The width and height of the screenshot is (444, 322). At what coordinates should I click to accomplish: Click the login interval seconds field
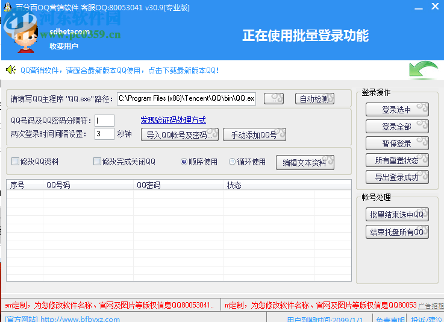[104, 134]
